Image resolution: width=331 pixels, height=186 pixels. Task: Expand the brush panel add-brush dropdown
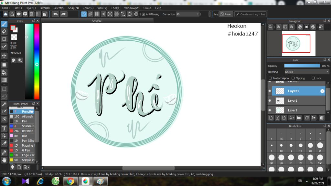tap(29, 167)
